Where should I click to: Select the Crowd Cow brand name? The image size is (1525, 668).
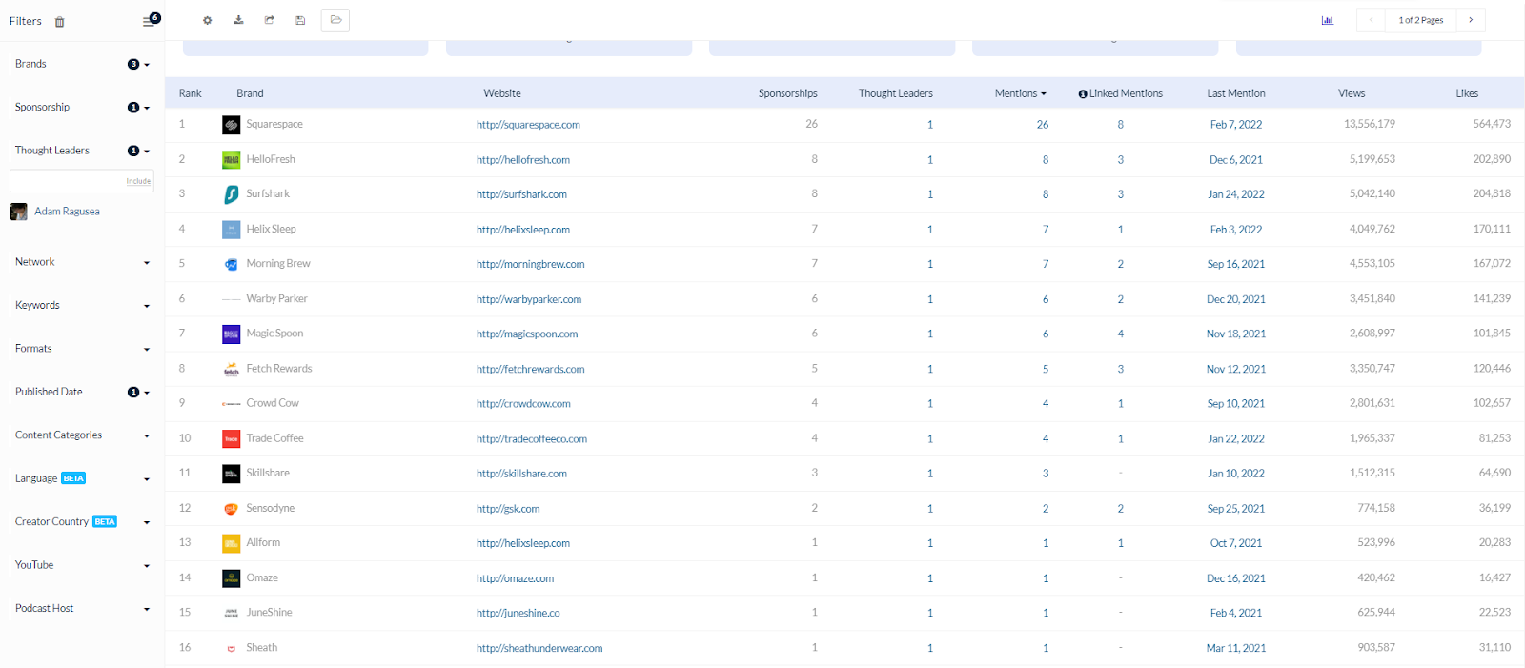click(273, 403)
